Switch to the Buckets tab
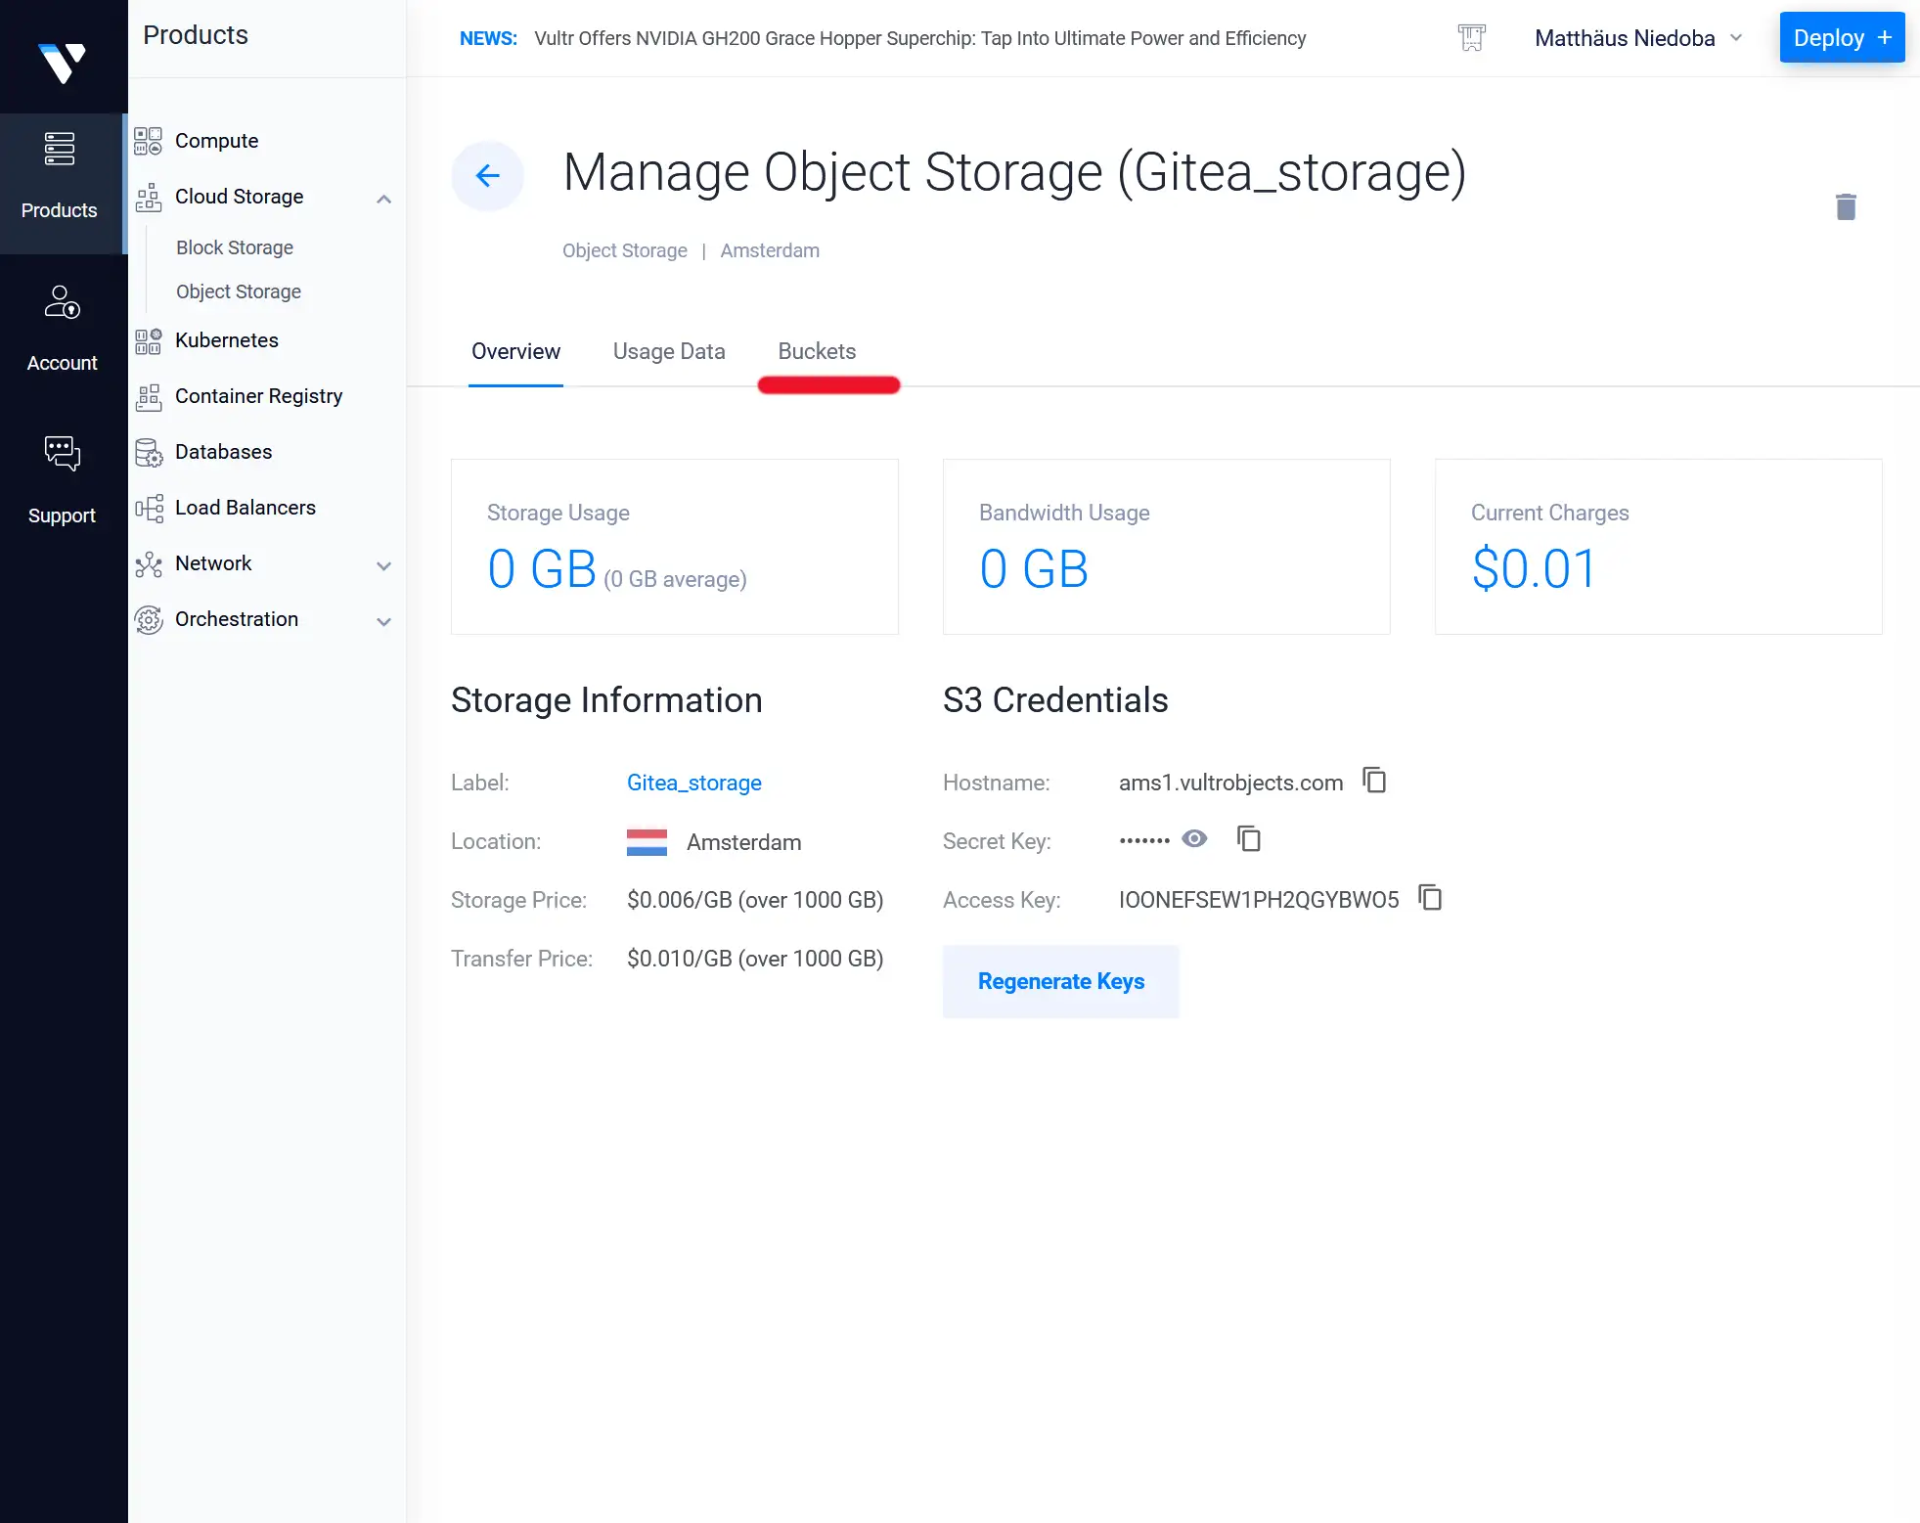The width and height of the screenshot is (1920, 1523). [x=817, y=351]
